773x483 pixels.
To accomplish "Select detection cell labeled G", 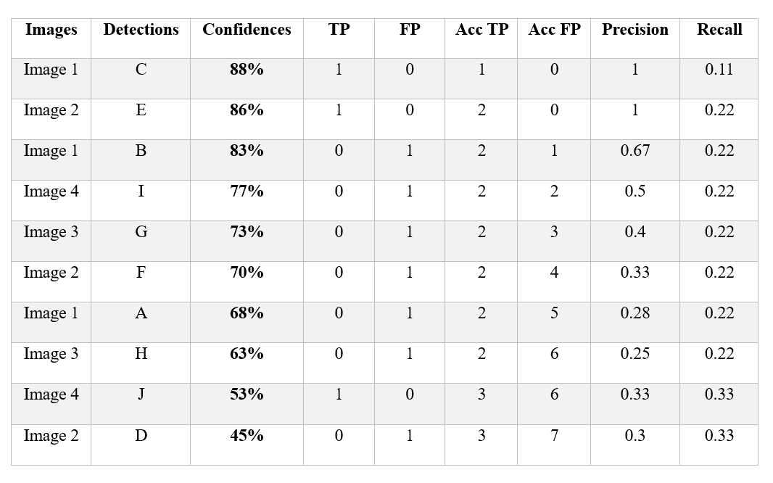I will pos(141,232).
